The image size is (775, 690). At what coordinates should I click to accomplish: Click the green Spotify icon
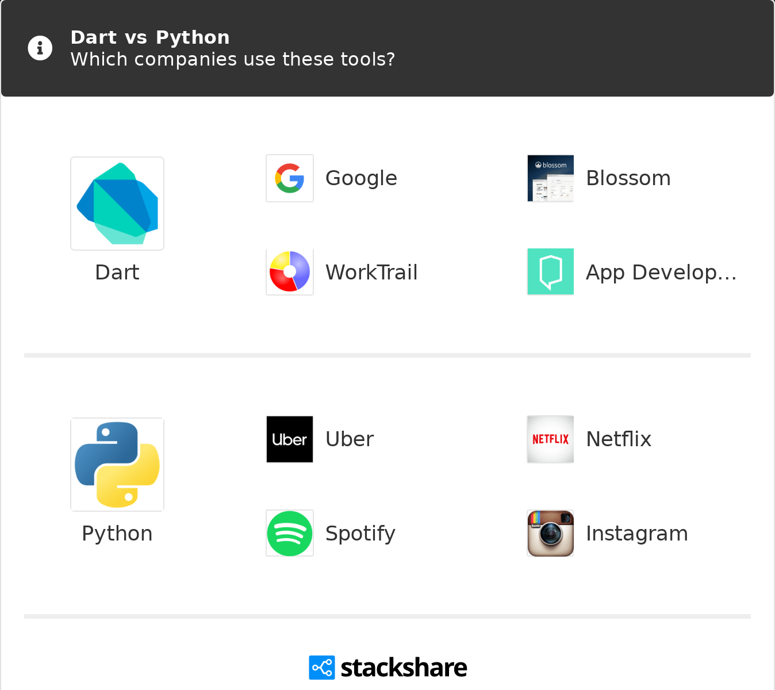point(290,533)
